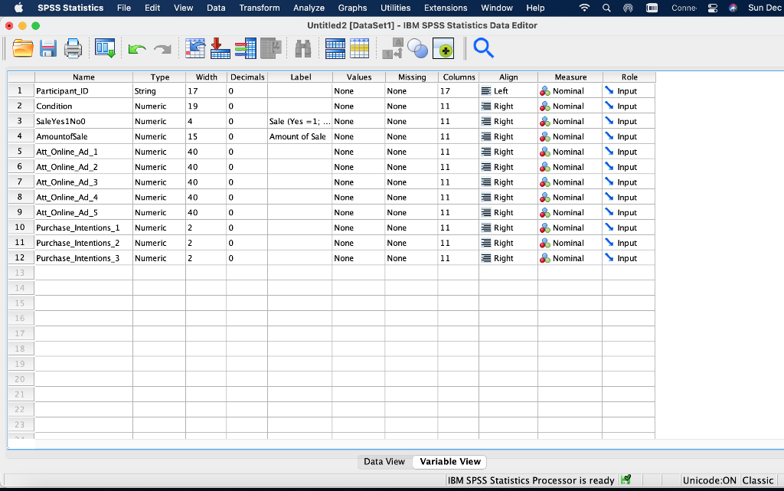Open the Extensions menu
This screenshot has height=491, width=784.
(446, 8)
